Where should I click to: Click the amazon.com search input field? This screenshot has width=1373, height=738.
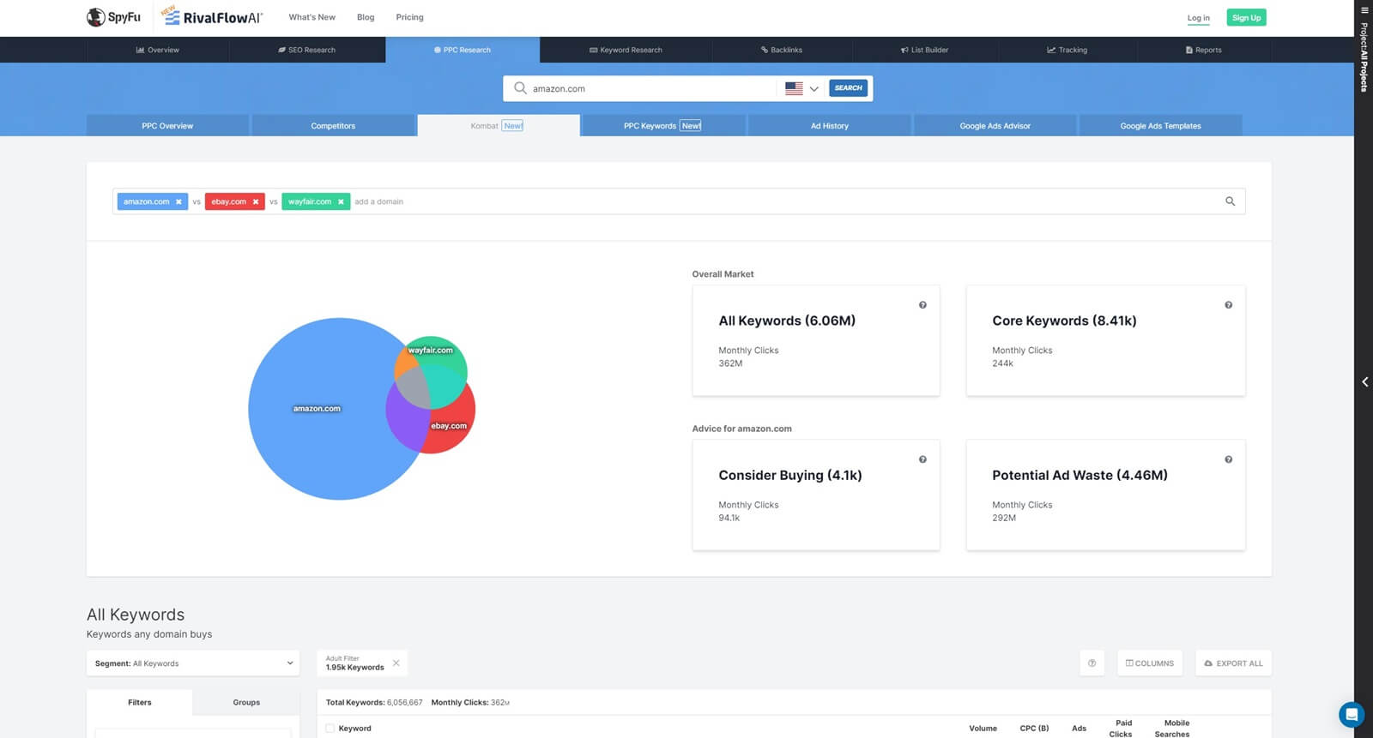(652, 88)
